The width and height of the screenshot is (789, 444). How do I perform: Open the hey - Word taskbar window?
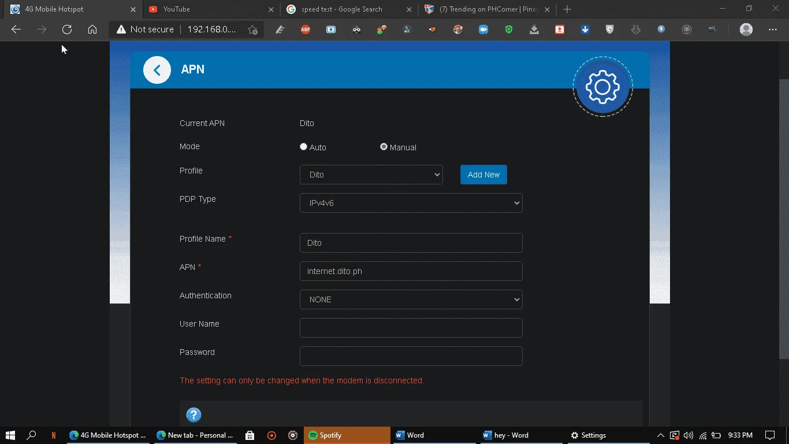pyautogui.click(x=520, y=435)
